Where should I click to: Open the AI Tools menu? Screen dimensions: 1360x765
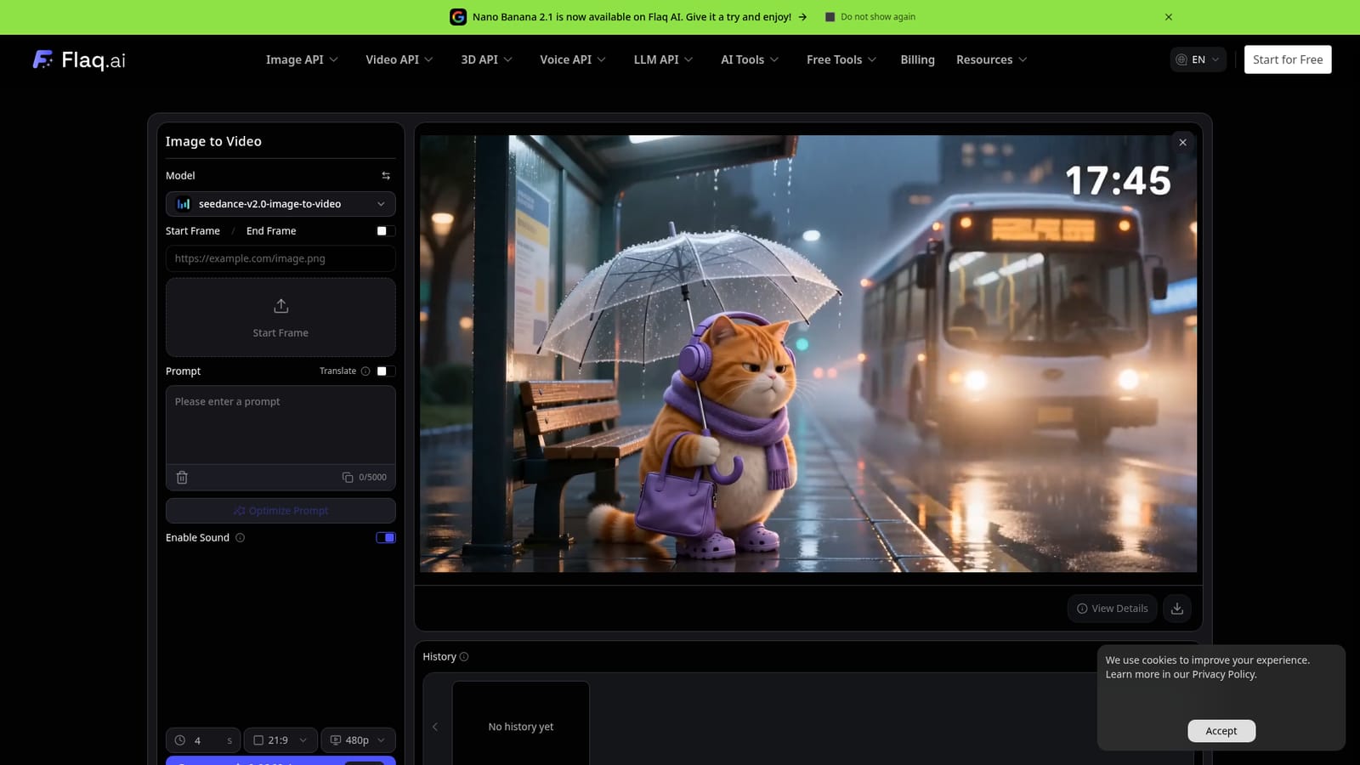tap(750, 59)
